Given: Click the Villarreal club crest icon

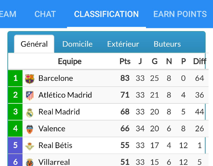Looking at the screenshot, I should pos(30,162).
